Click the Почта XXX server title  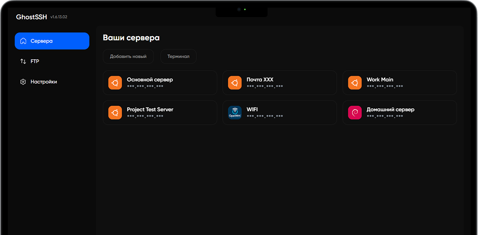tap(260, 80)
